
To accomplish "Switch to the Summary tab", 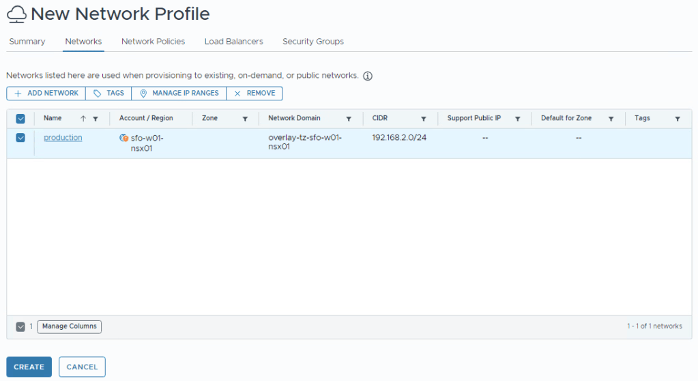I will [27, 42].
